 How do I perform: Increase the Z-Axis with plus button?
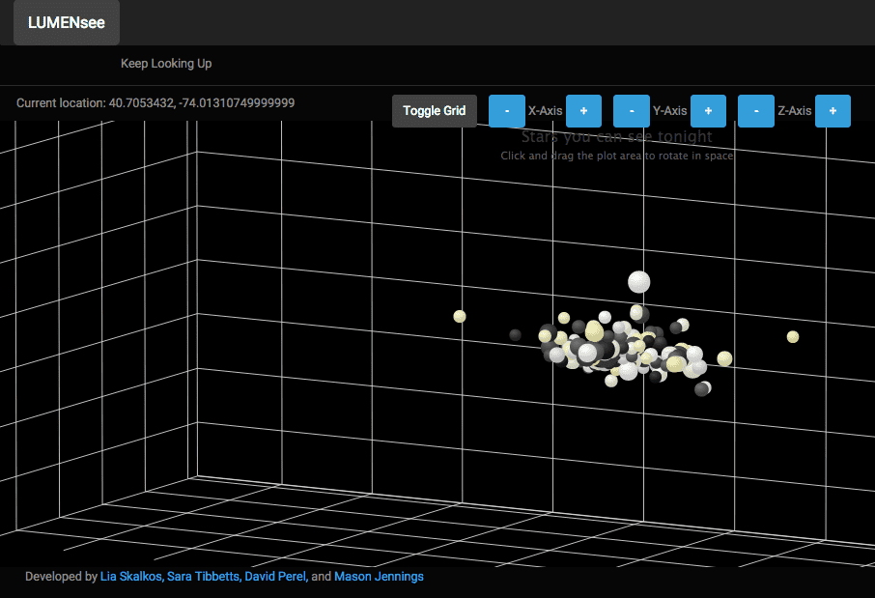833,110
